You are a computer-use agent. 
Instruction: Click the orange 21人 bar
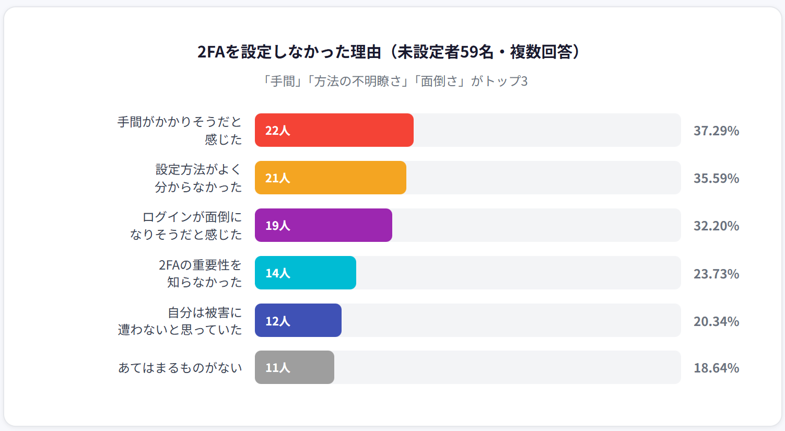click(x=331, y=178)
